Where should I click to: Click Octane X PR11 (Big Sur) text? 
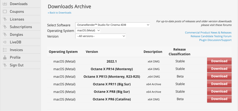click(x=112, y=84)
